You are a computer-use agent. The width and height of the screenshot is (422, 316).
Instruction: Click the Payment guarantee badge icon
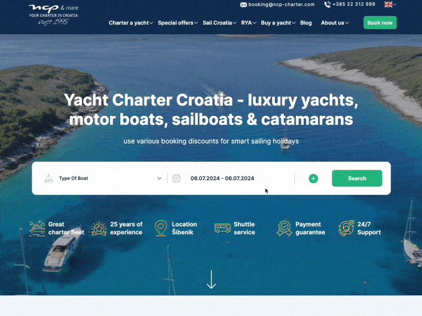pos(284,229)
